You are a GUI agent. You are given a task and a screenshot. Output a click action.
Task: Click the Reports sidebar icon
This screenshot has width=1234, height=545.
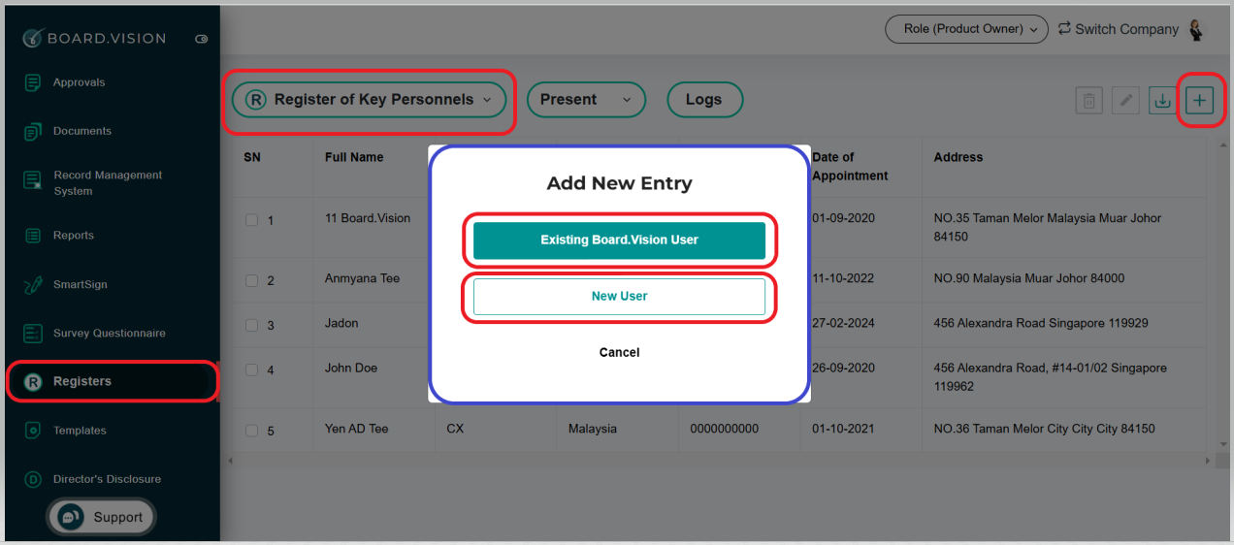point(33,236)
